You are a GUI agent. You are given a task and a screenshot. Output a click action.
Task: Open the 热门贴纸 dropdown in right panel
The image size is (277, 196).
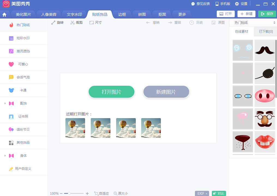tap(253, 23)
